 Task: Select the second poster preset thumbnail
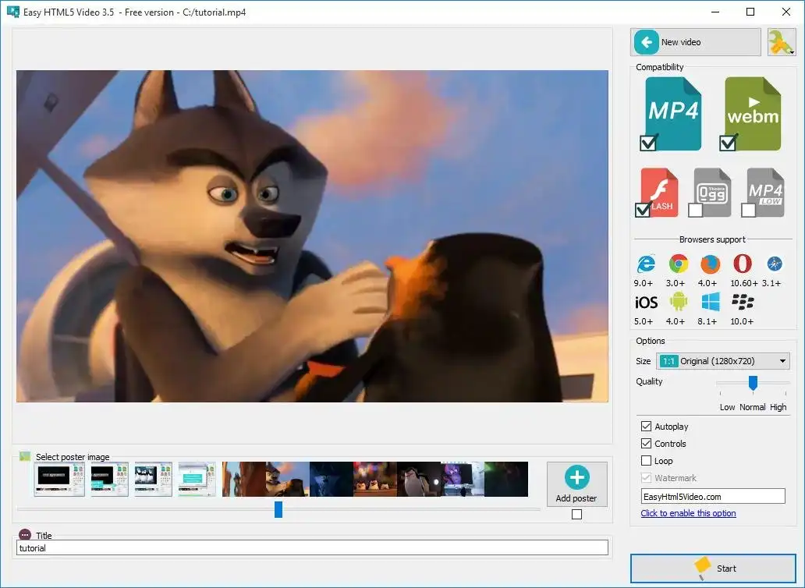click(x=110, y=480)
